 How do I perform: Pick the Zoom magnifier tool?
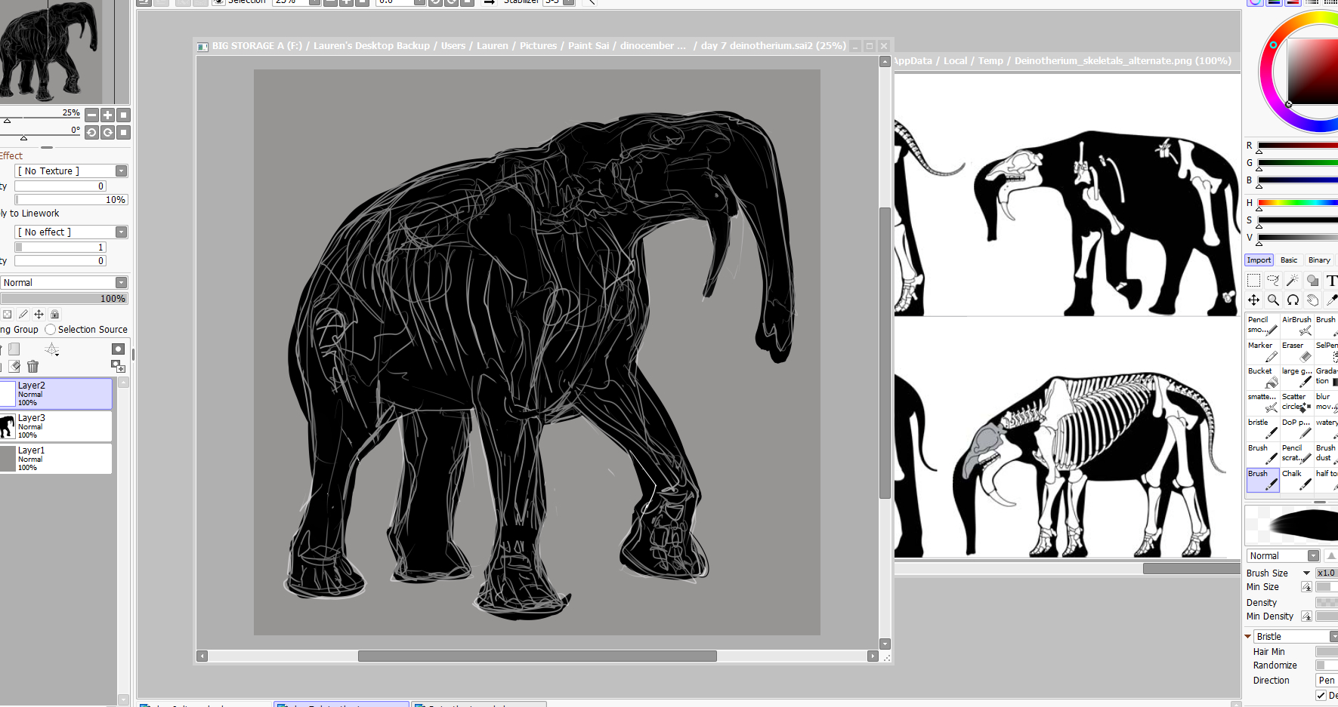click(1273, 300)
